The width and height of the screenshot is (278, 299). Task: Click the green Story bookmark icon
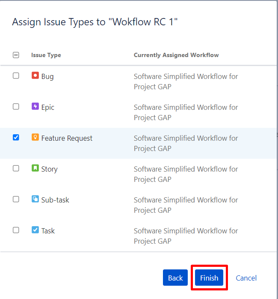pyautogui.click(x=35, y=168)
